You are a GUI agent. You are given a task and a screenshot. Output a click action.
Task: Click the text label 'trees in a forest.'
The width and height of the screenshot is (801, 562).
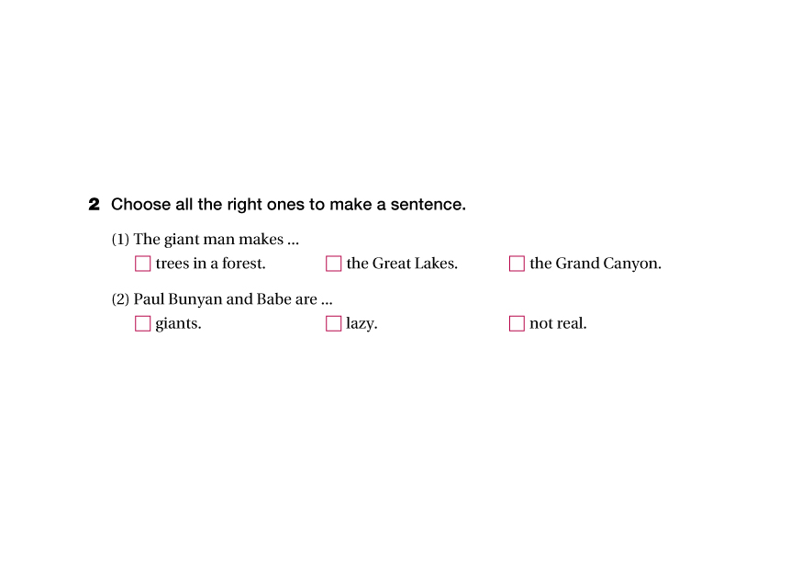[x=210, y=264]
